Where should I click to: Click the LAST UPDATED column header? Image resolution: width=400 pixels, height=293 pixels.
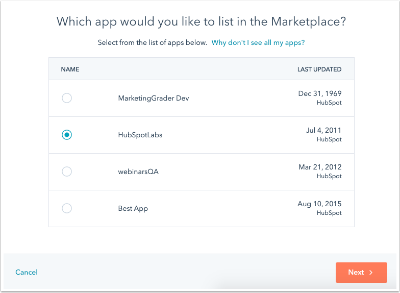tap(319, 69)
